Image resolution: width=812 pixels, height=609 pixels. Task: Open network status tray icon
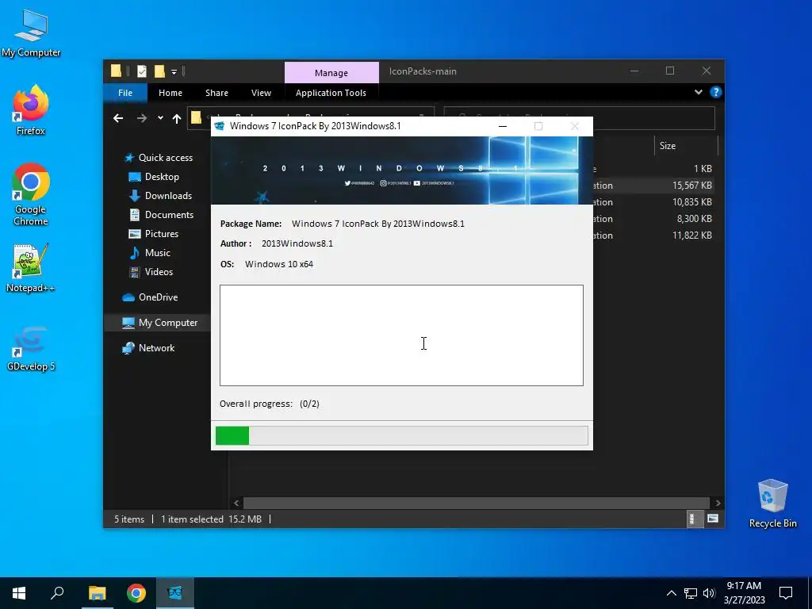691,593
